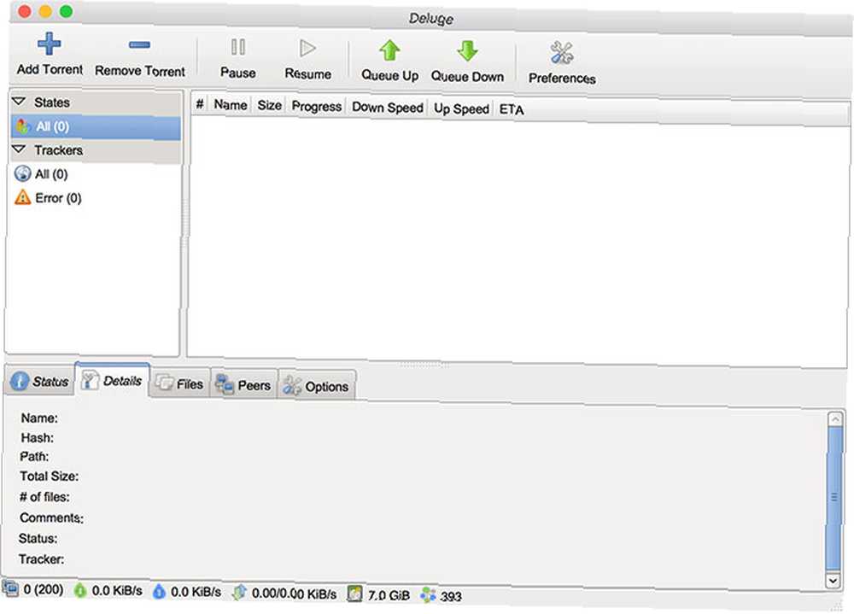Image resolution: width=854 pixels, height=614 pixels.
Task: Close the Deluge window
Action: point(25,11)
